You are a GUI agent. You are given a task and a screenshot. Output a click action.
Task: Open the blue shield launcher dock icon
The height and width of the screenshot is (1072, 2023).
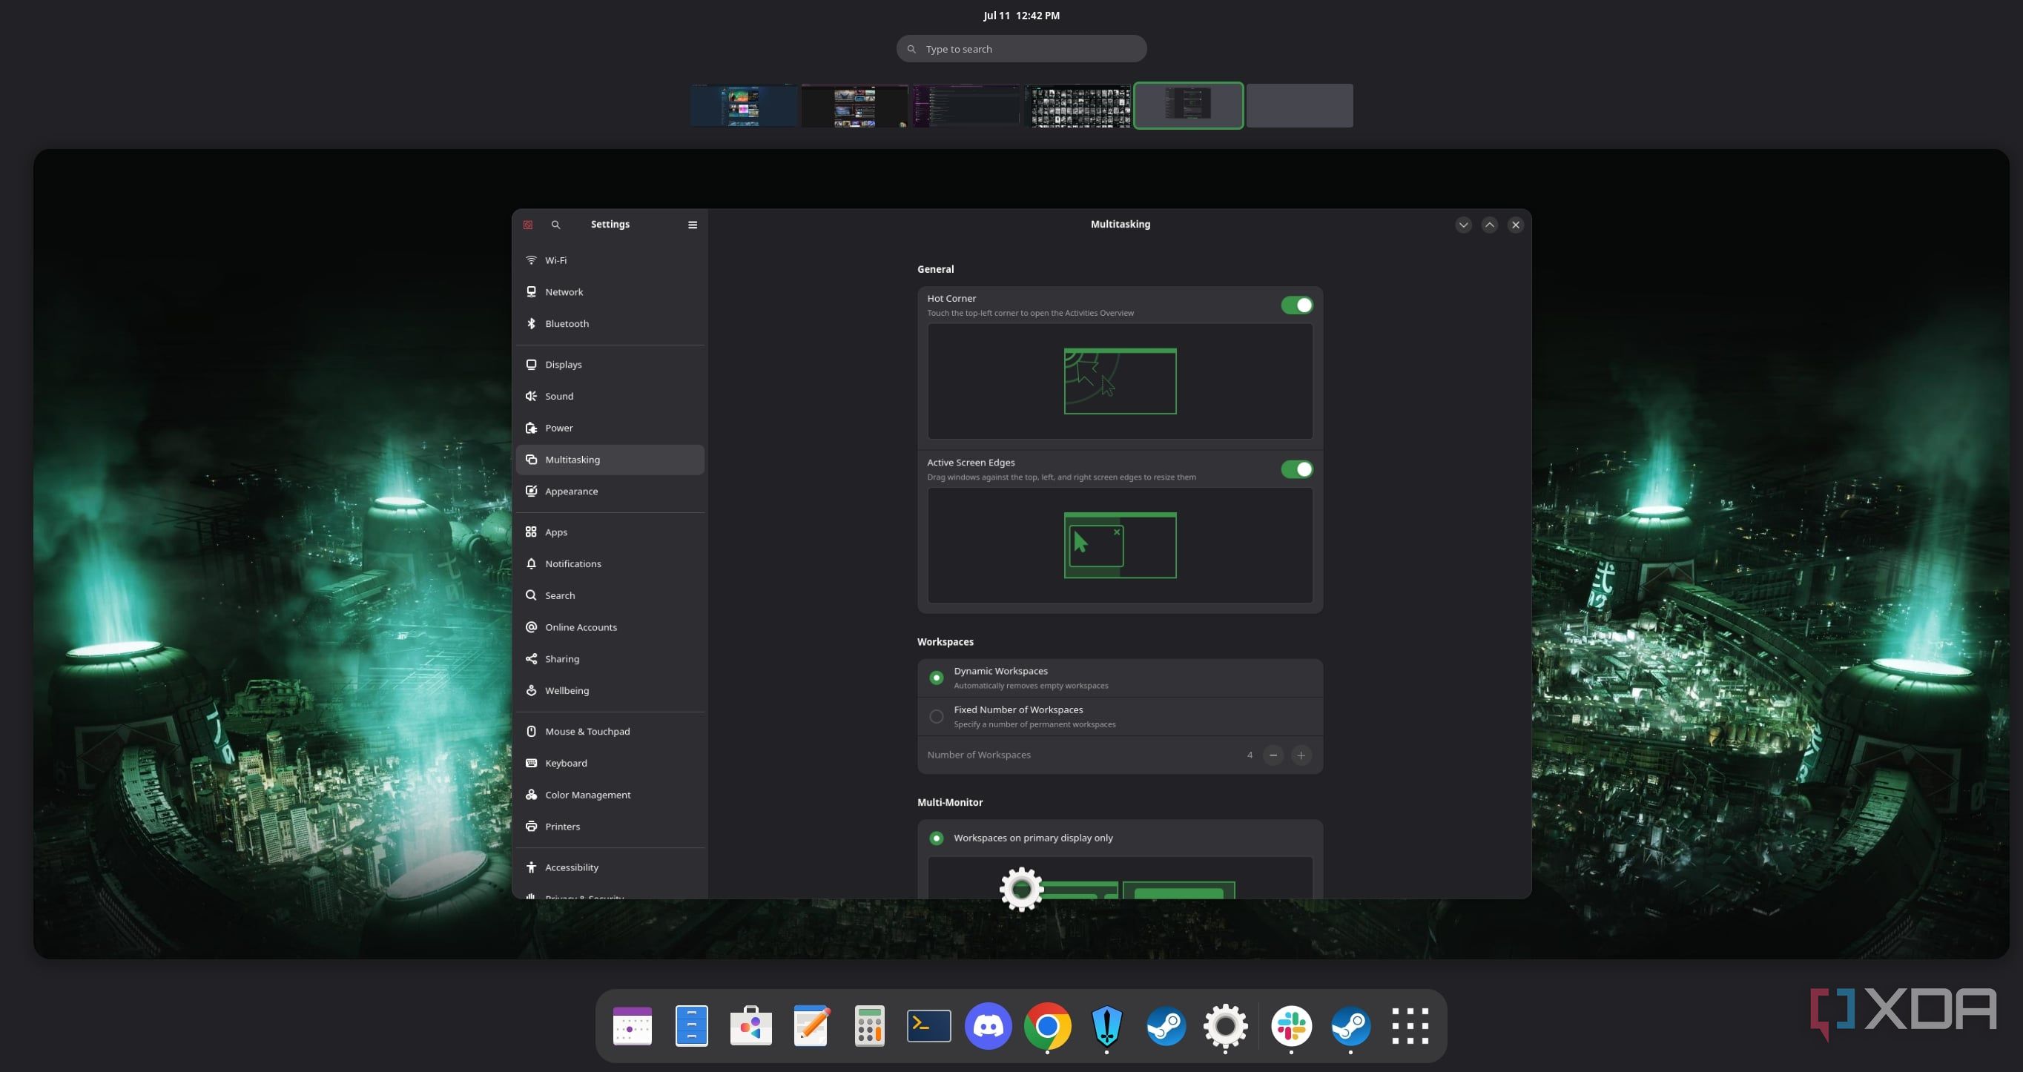[1106, 1025]
